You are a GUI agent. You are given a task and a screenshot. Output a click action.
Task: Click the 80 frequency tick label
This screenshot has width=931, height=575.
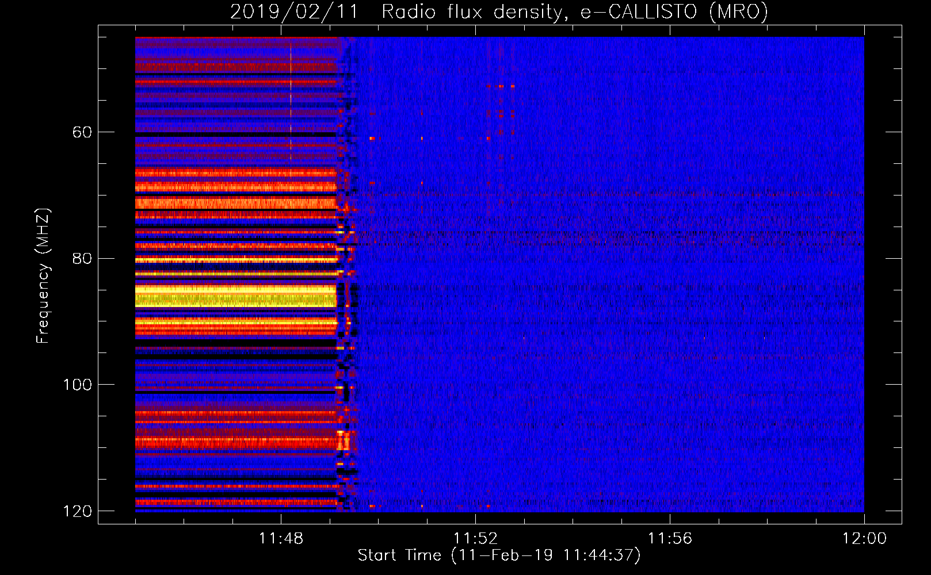[82, 259]
